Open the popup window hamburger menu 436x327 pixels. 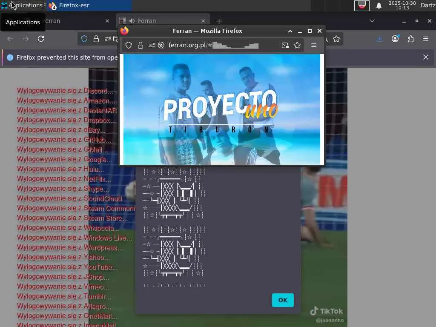pyautogui.click(x=314, y=45)
